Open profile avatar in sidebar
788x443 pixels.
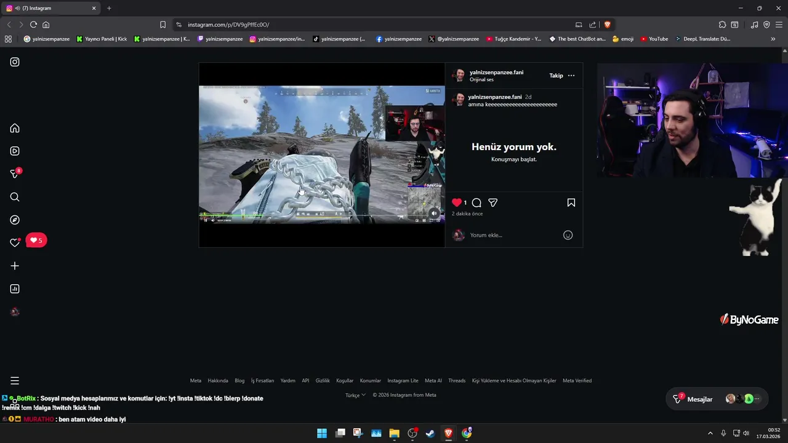(x=15, y=312)
